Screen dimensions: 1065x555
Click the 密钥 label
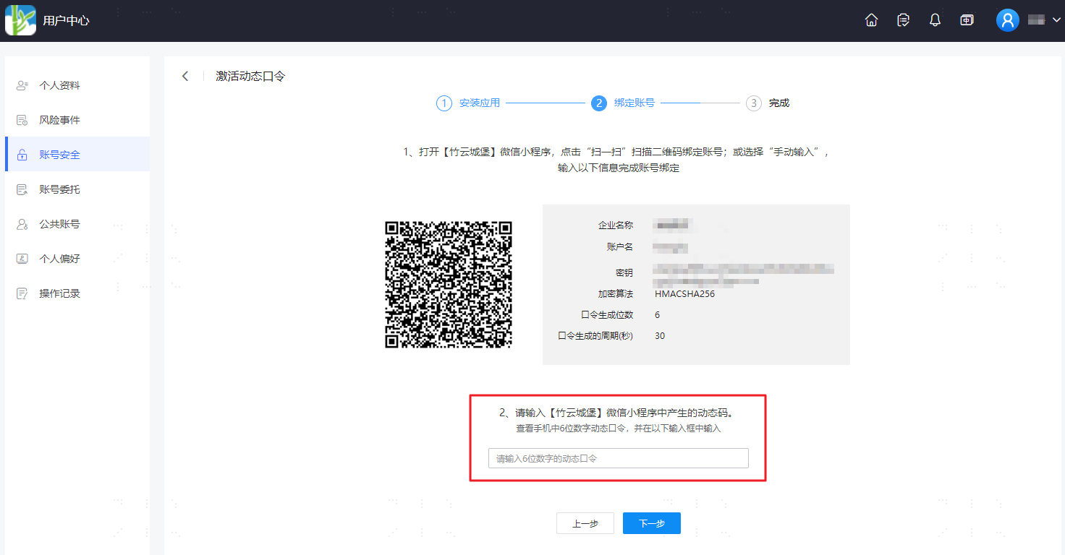(x=624, y=272)
